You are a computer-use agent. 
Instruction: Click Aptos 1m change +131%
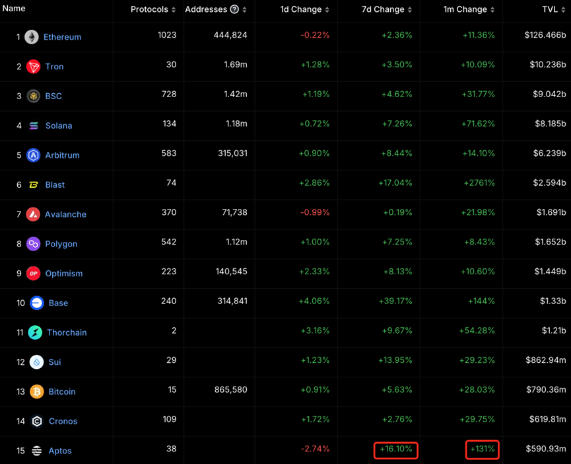483,449
